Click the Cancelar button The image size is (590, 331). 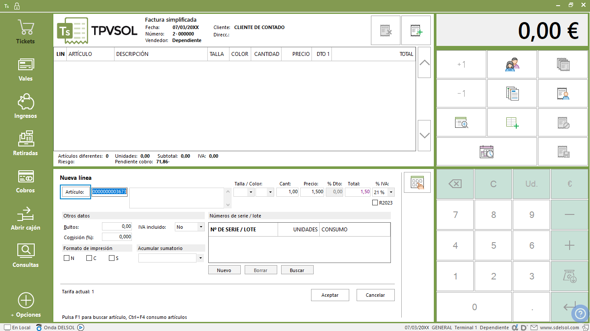[x=376, y=295]
